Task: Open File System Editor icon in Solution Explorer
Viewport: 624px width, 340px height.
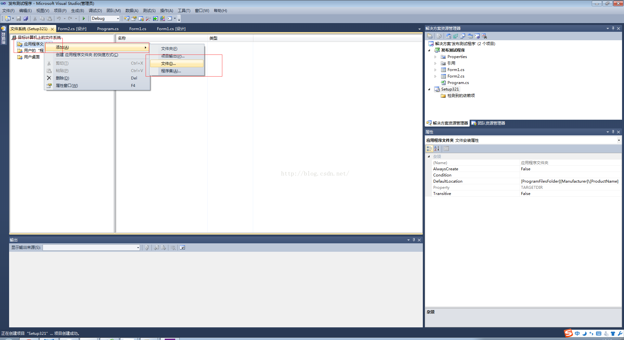Action: click(448, 36)
